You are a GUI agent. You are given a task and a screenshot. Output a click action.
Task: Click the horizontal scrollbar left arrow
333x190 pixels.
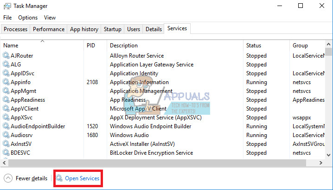click(x=4, y=163)
